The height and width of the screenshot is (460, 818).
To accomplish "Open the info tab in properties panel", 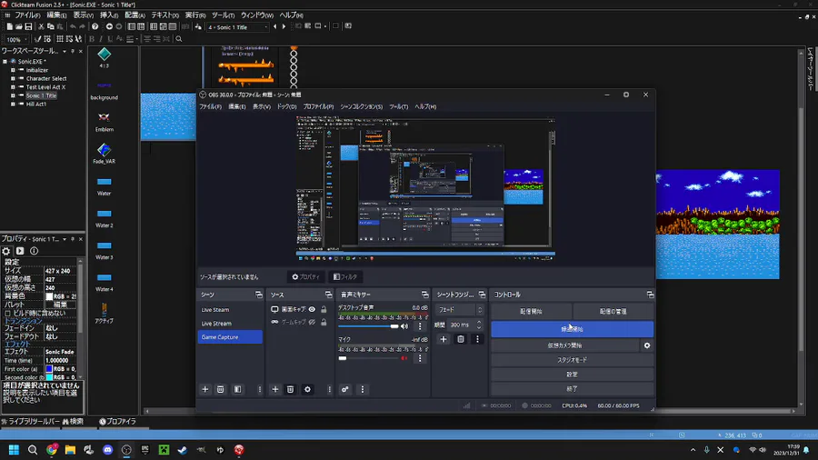I will pyautogui.click(x=34, y=251).
